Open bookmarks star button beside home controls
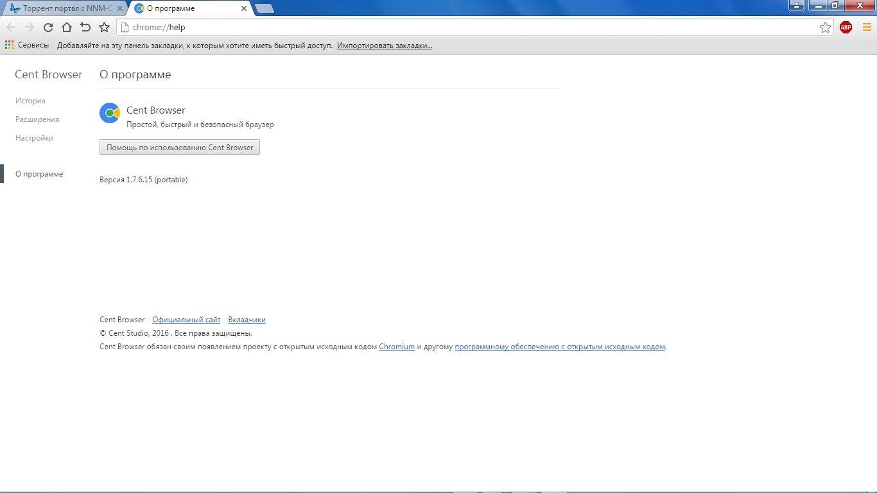The height and width of the screenshot is (493, 877). (104, 27)
